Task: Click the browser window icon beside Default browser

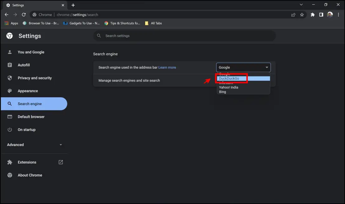Action: 10,117
